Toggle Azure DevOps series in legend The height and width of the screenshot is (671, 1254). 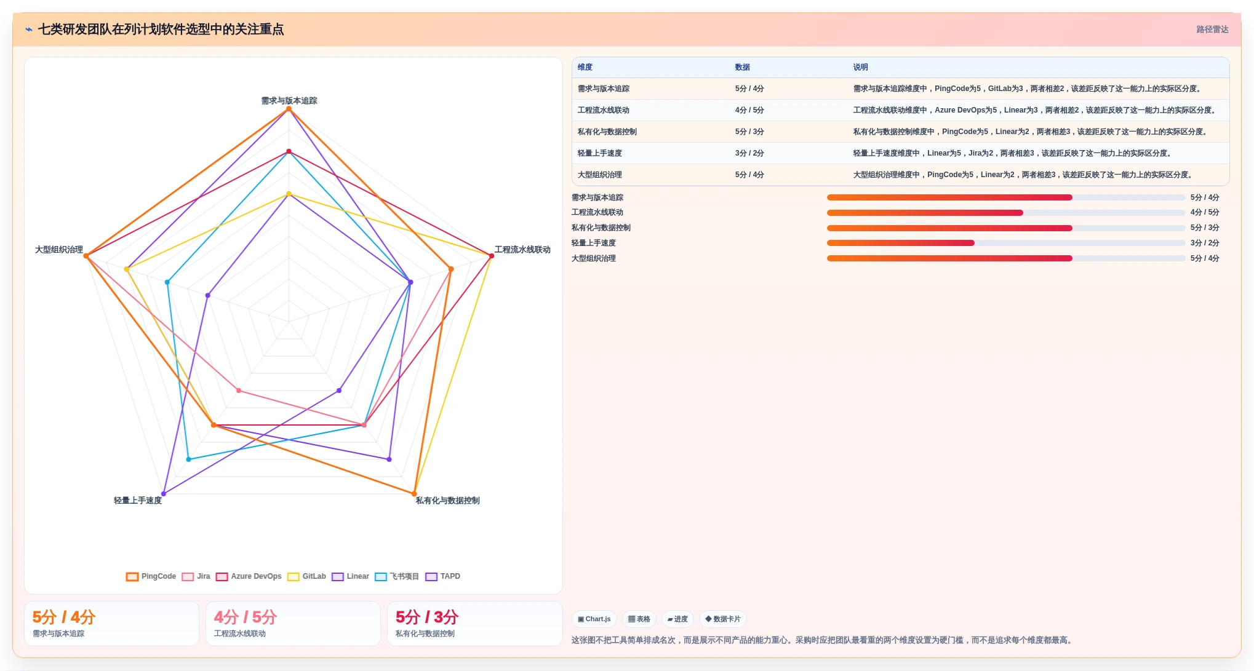pos(249,576)
